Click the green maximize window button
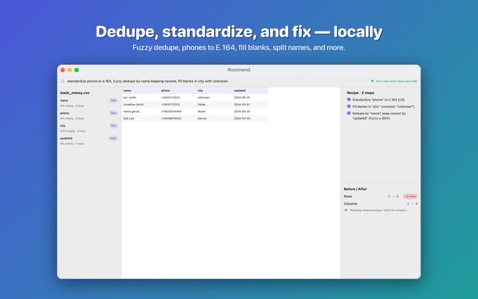This screenshot has height=299, width=478. click(x=76, y=70)
